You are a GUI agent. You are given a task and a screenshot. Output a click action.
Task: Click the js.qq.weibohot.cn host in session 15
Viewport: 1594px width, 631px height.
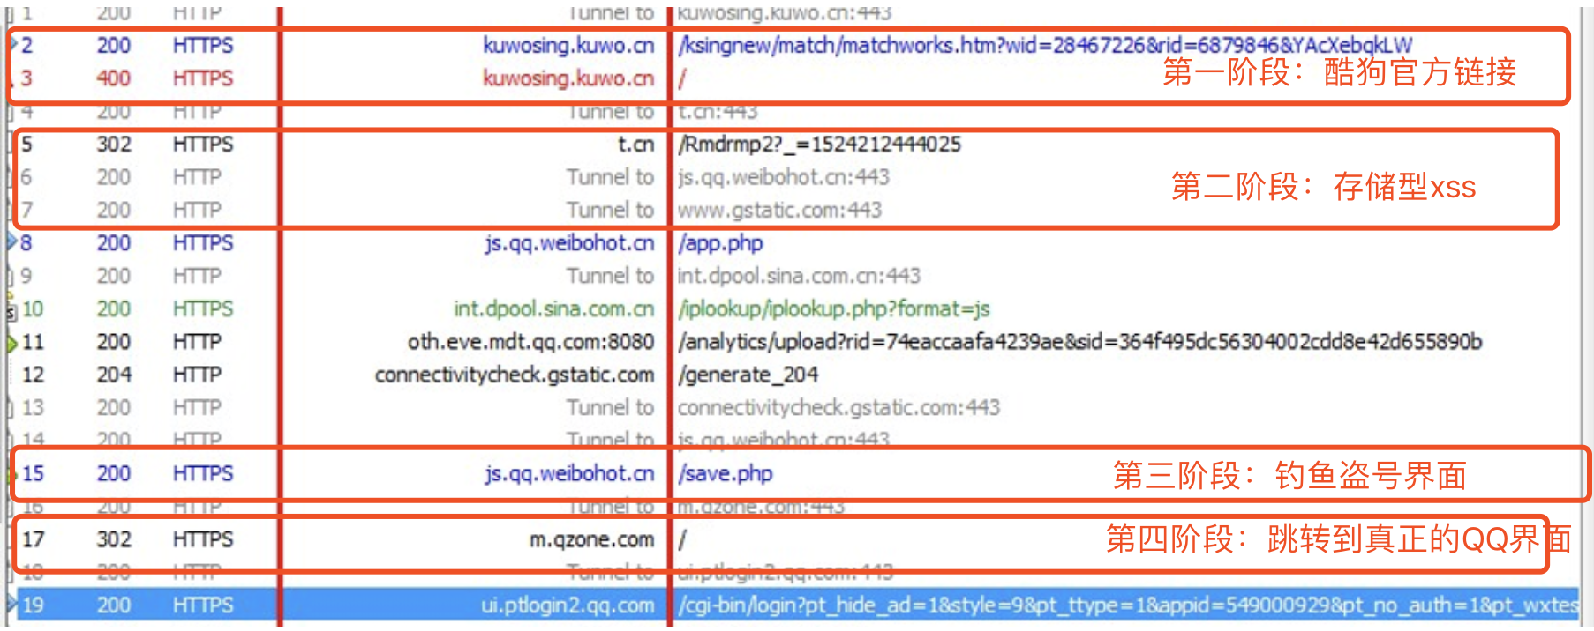(569, 474)
